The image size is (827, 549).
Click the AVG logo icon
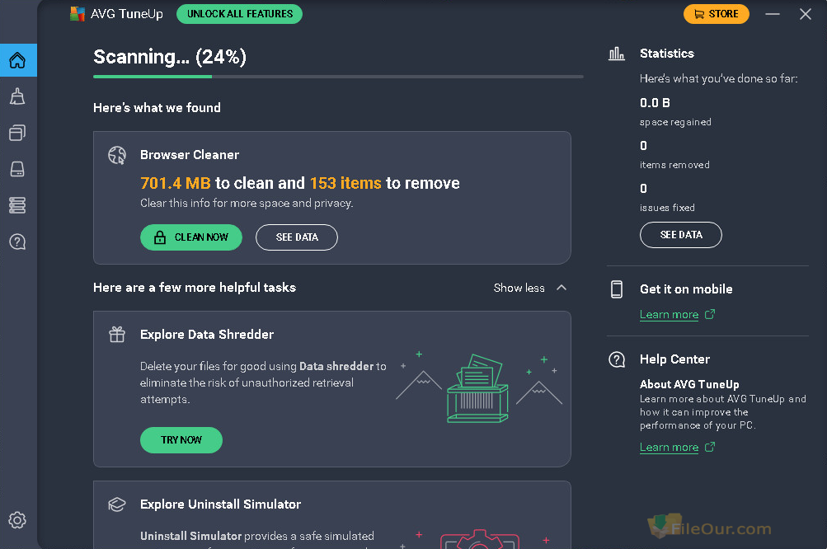78,14
